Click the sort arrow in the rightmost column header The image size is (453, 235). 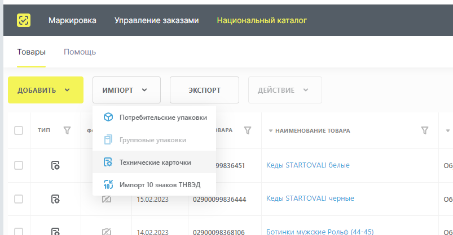pos(448,131)
